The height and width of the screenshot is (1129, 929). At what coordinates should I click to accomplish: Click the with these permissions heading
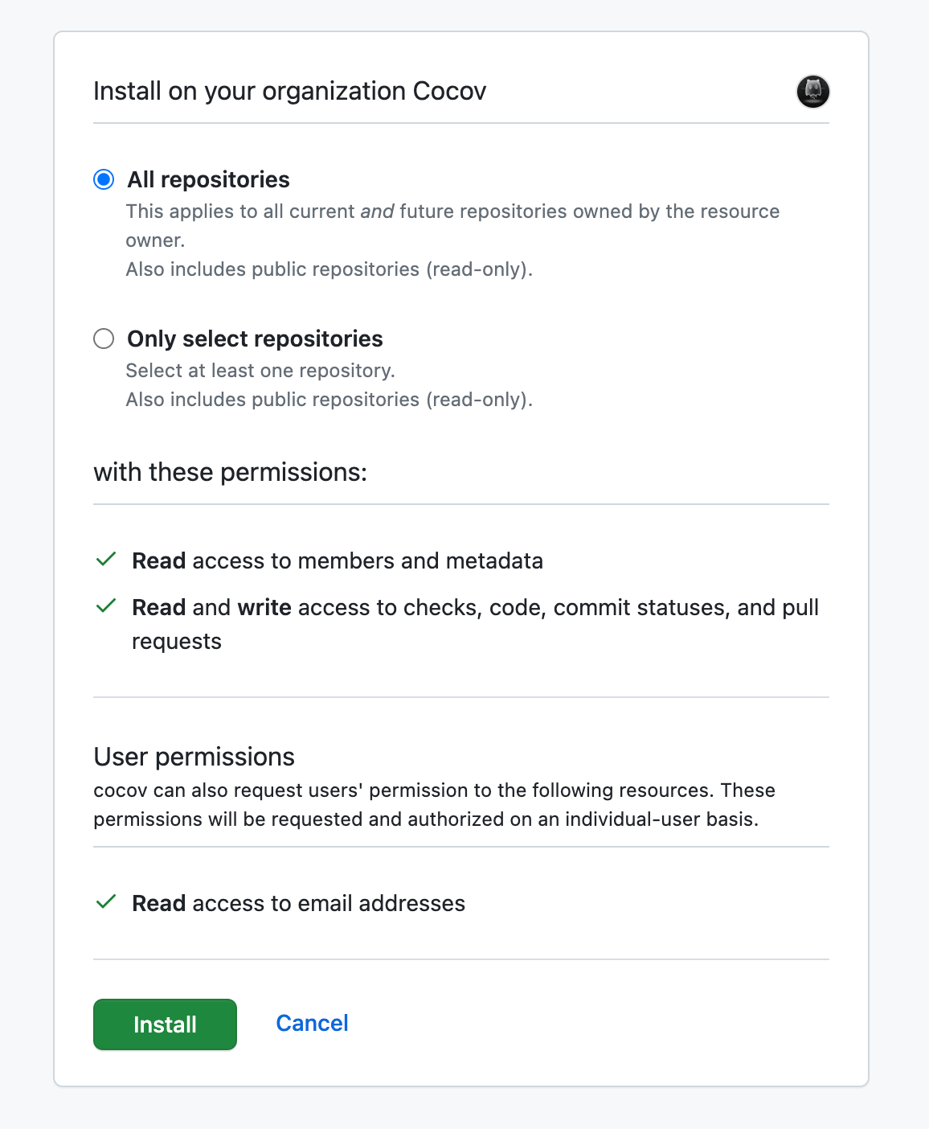click(x=230, y=472)
